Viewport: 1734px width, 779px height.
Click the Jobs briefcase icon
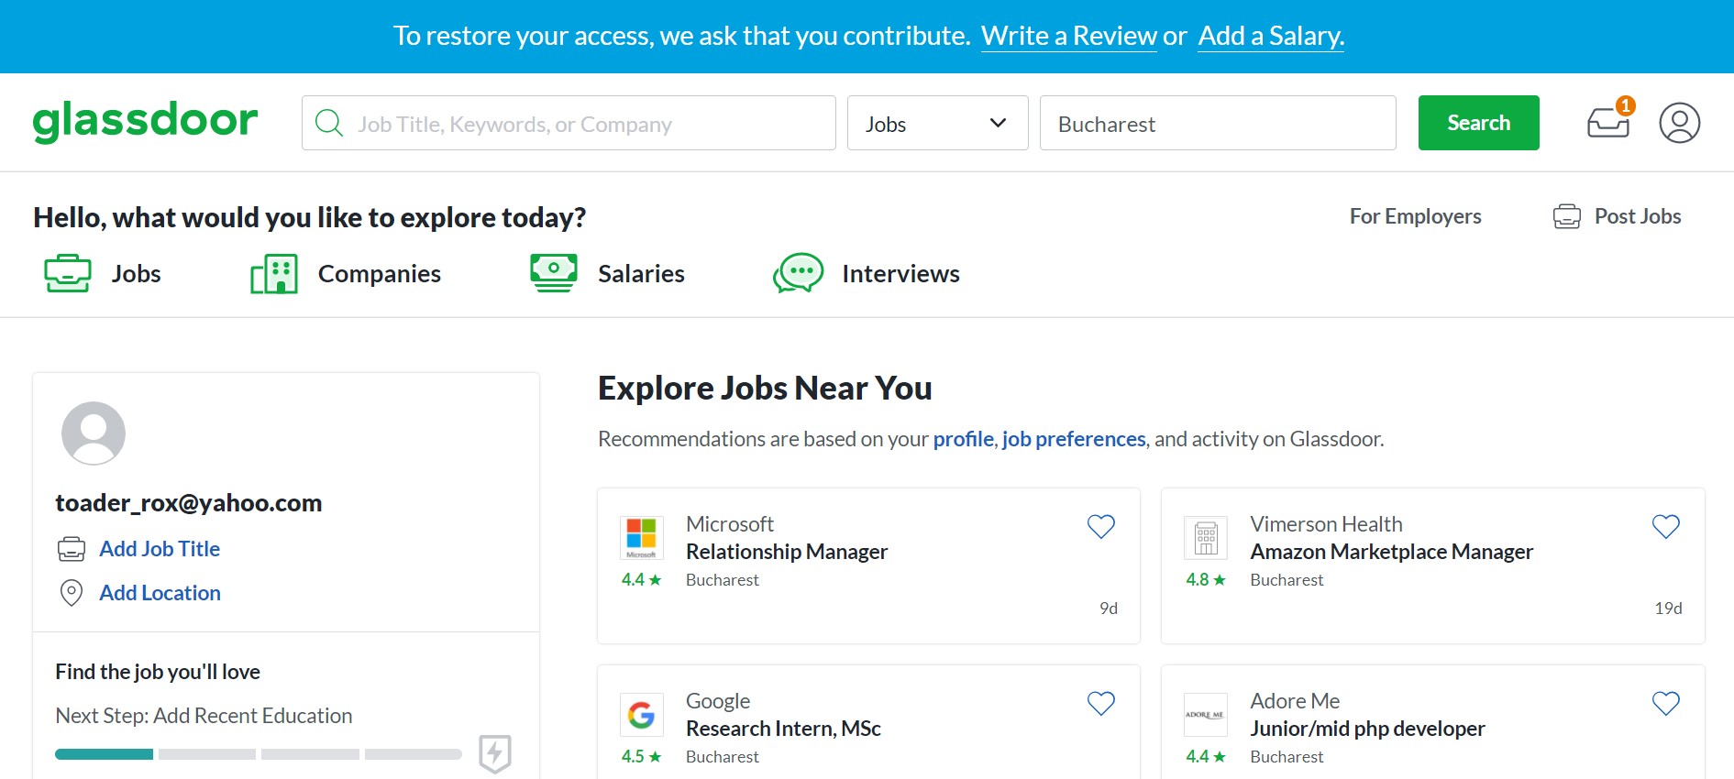68,273
